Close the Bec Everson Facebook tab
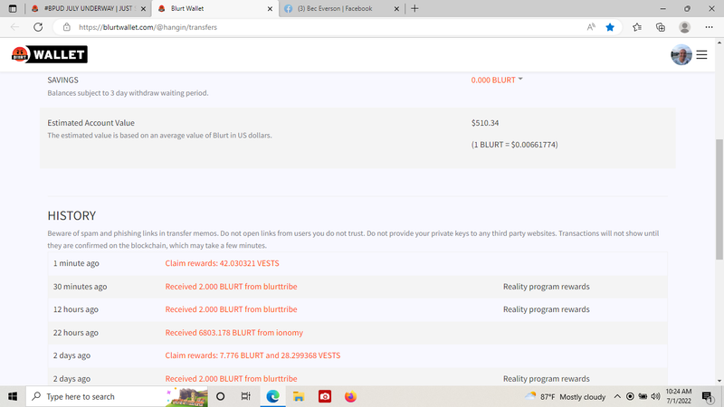This screenshot has height=407, width=724. tap(396, 9)
